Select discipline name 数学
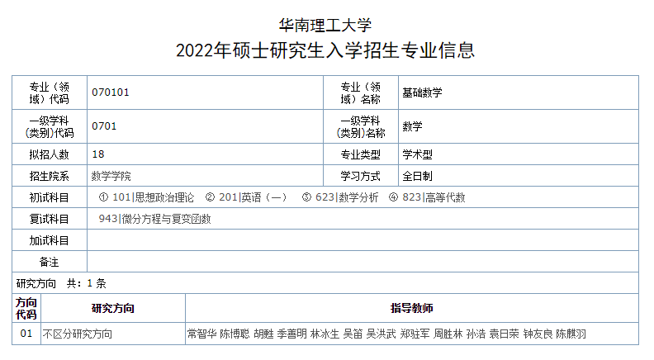Image resolution: width=654 pixels, height=360 pixels. click(412, 126)
